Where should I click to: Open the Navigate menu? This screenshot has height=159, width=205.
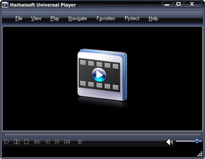pyautogui.click(x=77, y=19)
